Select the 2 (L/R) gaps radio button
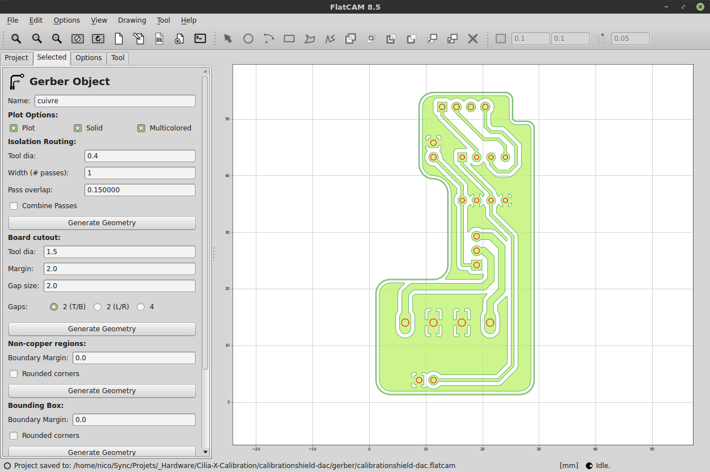710x472 pixels. [98, 307]
